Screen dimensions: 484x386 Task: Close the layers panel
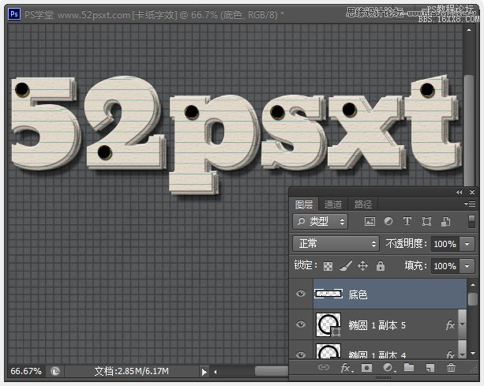pyautogui.click(x=472, y=193)
